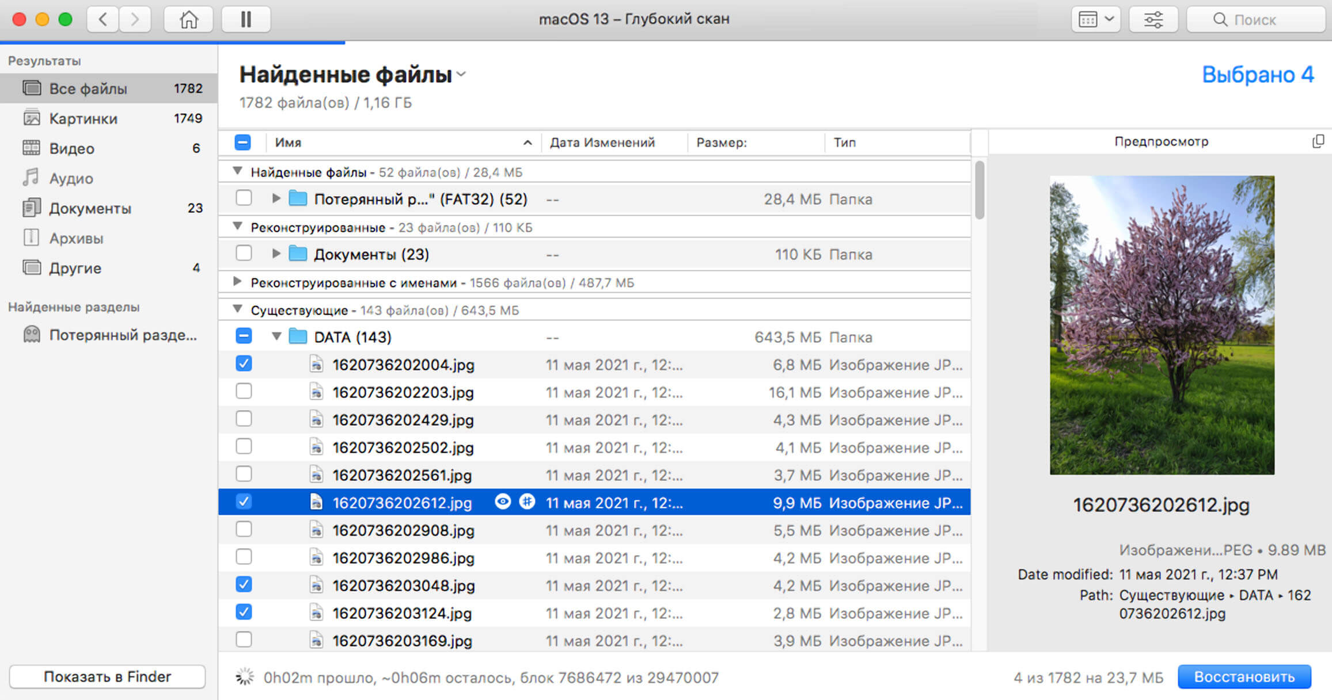Click the eye preview icon on selected row

(503, 502)
